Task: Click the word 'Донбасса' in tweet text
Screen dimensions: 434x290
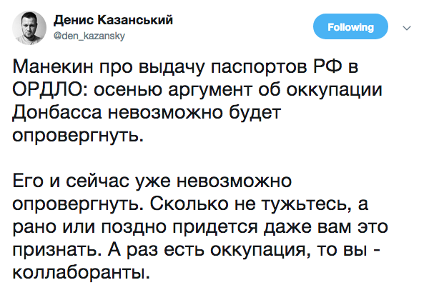Action: point(57,113)
